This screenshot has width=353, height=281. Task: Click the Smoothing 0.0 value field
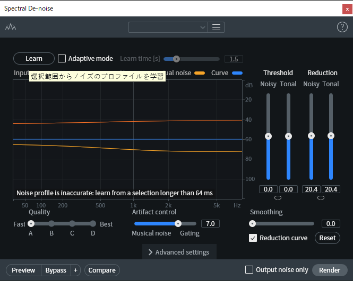tap(331, 223)
